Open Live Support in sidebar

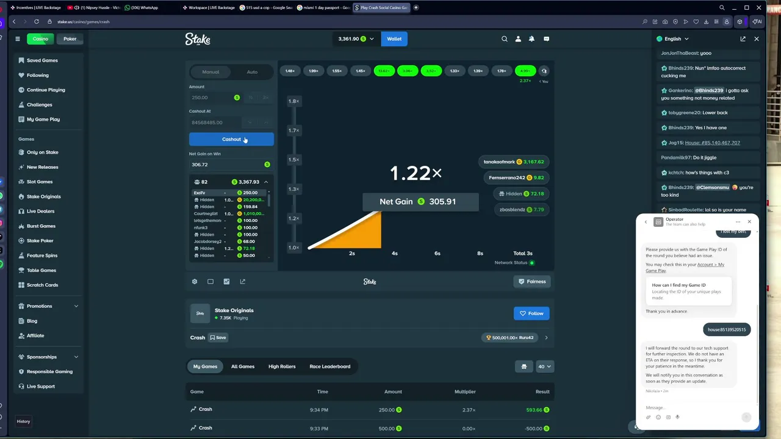(40, 387)
